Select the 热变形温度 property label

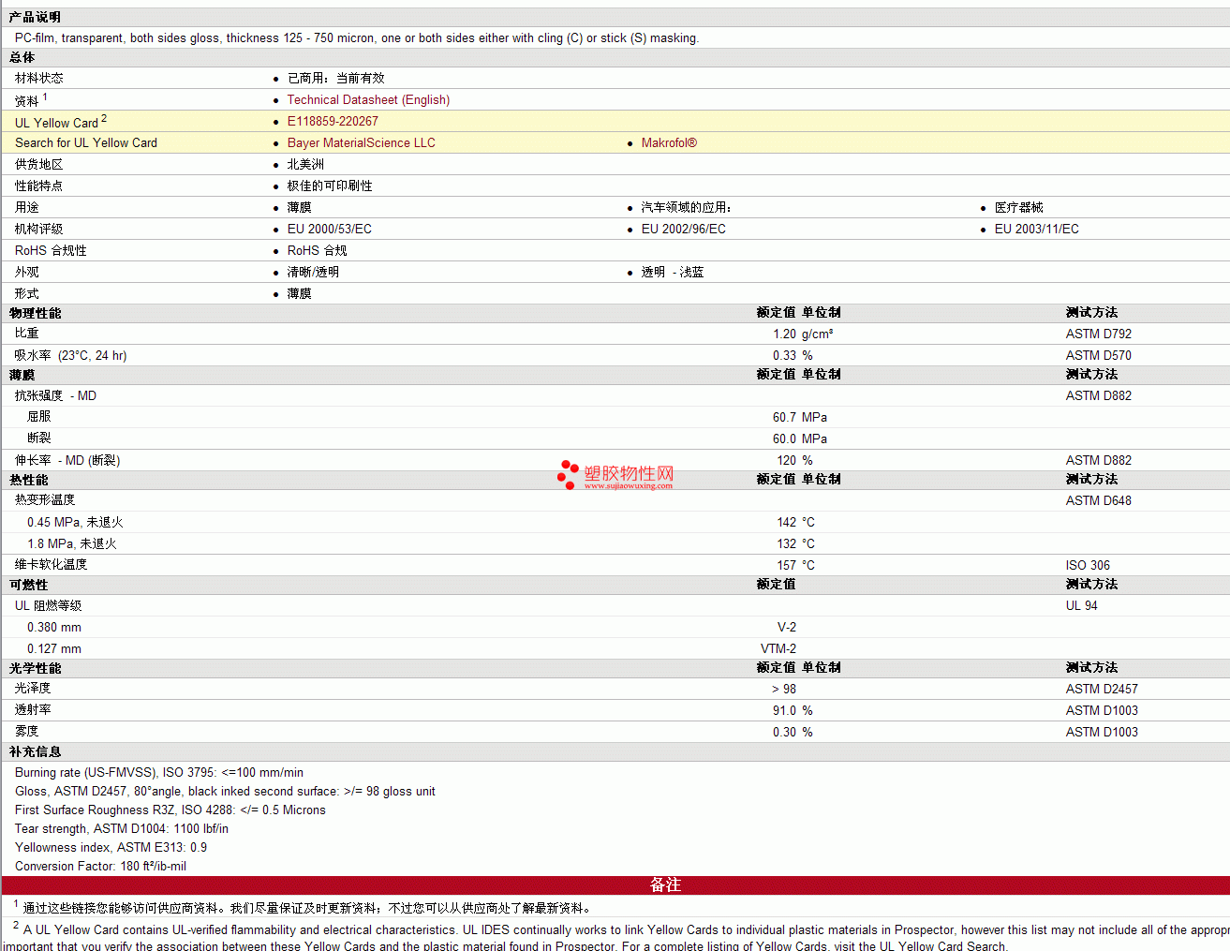45,500
